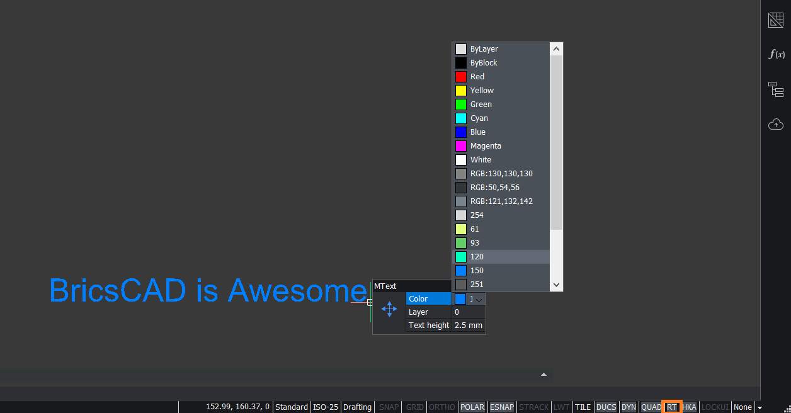The width and height of the screenshot is (791, 413).
Task: Select ByBlock from the color list
Action: pyautogui.click(x=501, y=63)
